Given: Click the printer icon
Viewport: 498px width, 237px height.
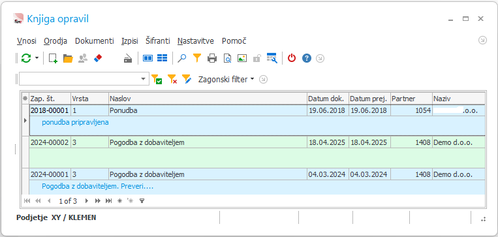Looking at the screenshot, I should click(x=212, y=59).
